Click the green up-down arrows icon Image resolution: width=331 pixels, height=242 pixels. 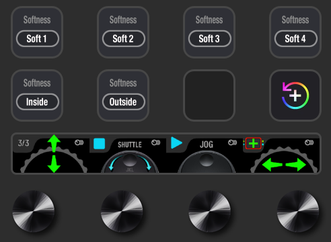point(54,153)
